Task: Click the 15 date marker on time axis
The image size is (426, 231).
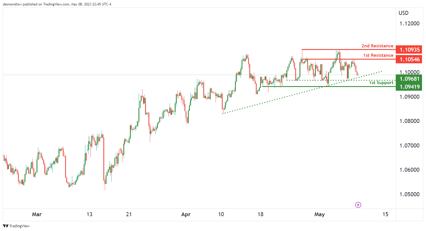Action: coord(385,214)
